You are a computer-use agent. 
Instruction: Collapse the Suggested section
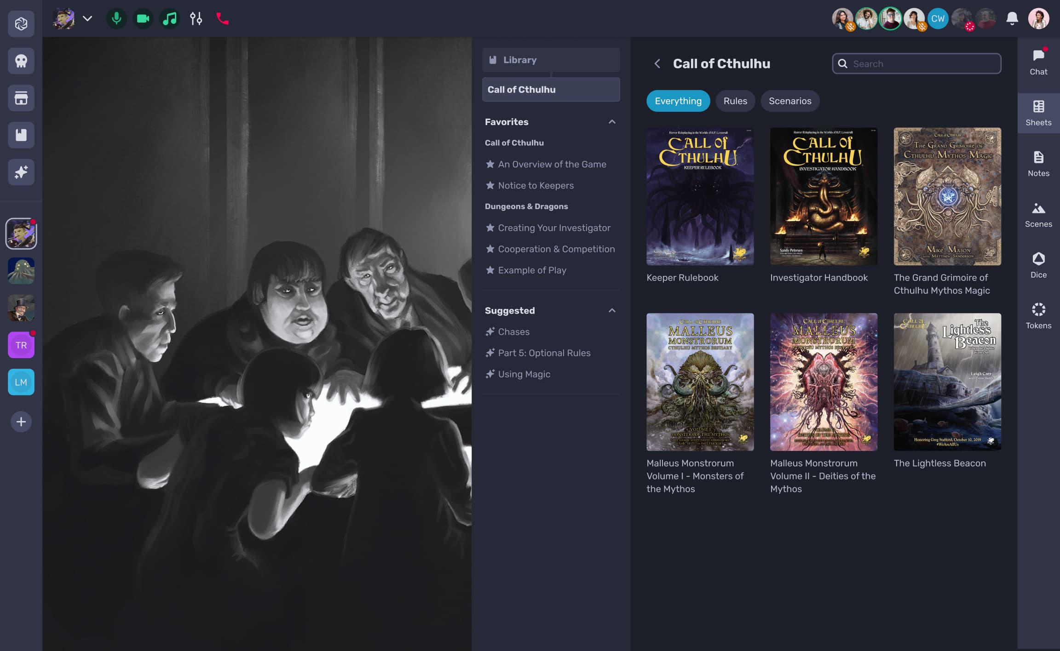click(x=612, y=310)
